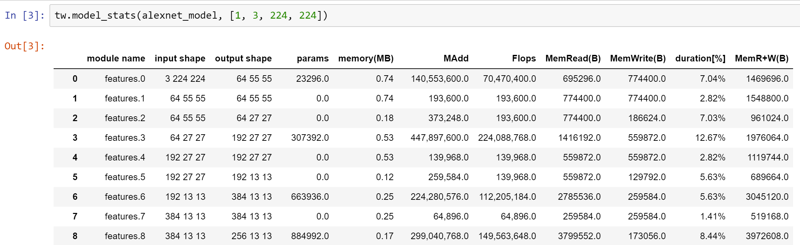Click the 'memory(MB)' column header

click(366, 58)
